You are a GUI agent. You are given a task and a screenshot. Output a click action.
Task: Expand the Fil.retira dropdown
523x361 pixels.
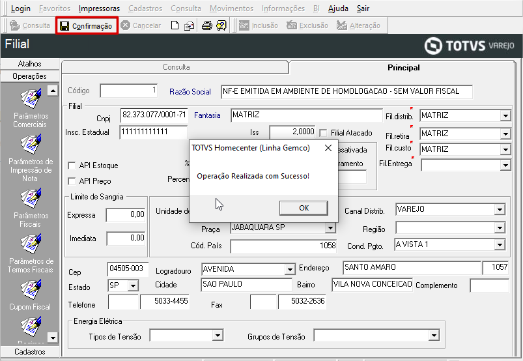(505, 134)
